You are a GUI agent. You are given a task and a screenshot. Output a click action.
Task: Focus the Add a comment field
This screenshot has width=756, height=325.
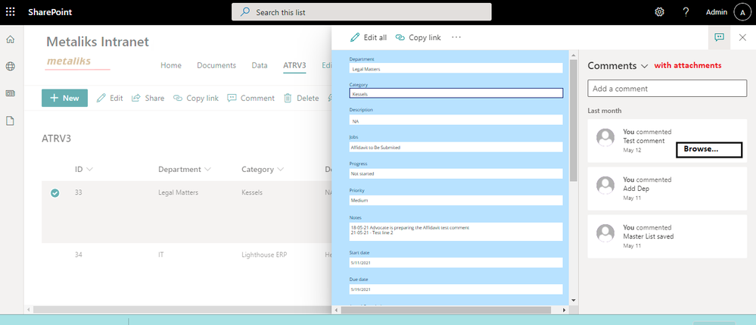coord(667,89)
